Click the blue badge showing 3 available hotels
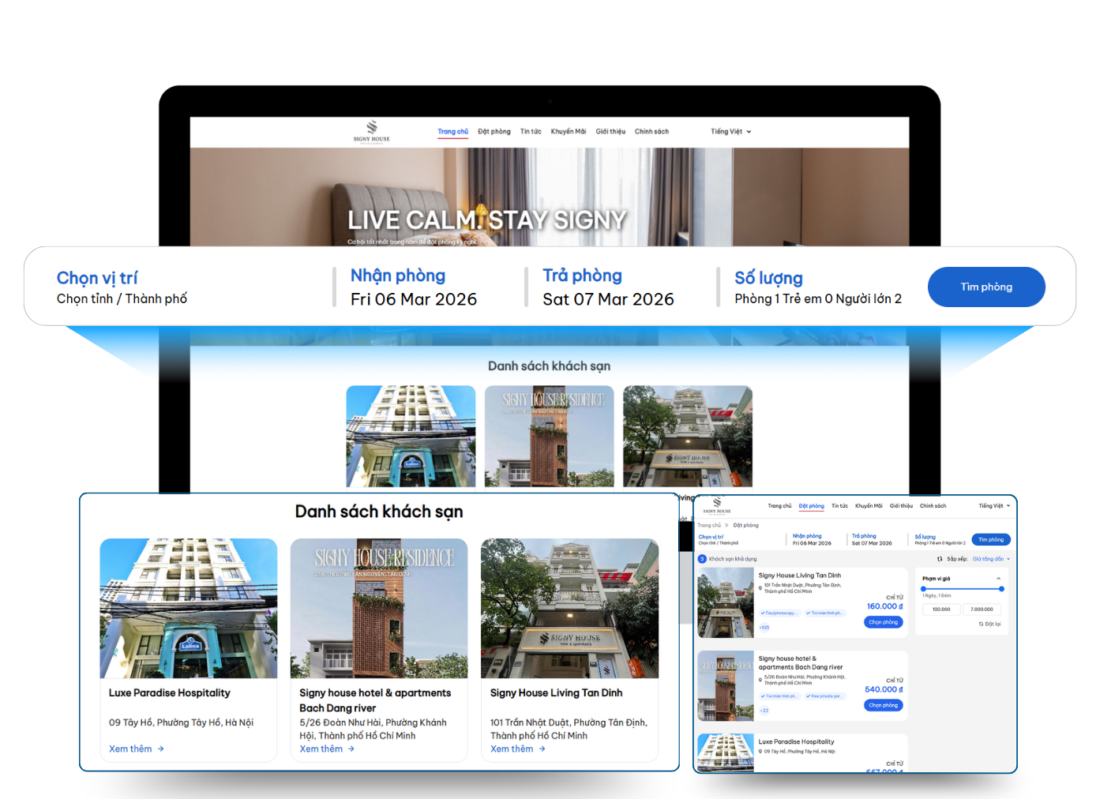This screenshot has height=799, width=1096. (x=702, y=559)
